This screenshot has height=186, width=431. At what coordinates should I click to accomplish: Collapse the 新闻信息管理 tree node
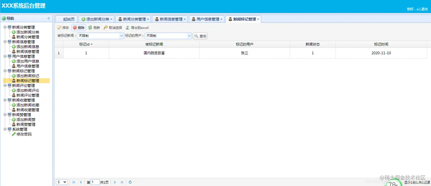5,42
